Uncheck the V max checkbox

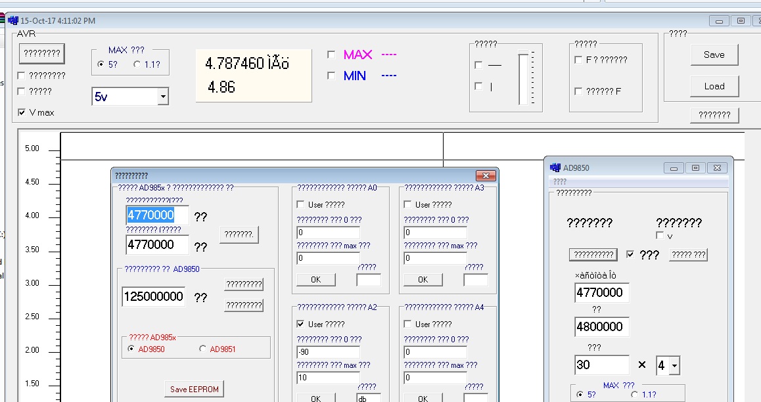click(22, 112)
